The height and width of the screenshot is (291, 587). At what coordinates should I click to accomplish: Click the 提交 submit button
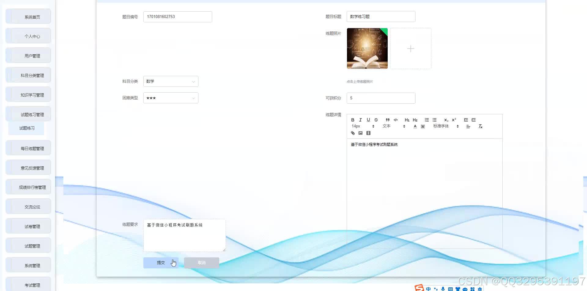coord(161,262)
